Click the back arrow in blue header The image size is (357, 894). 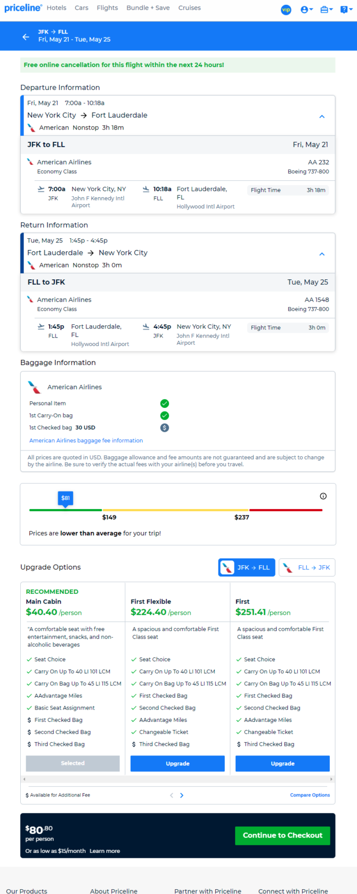pos(26,37)
